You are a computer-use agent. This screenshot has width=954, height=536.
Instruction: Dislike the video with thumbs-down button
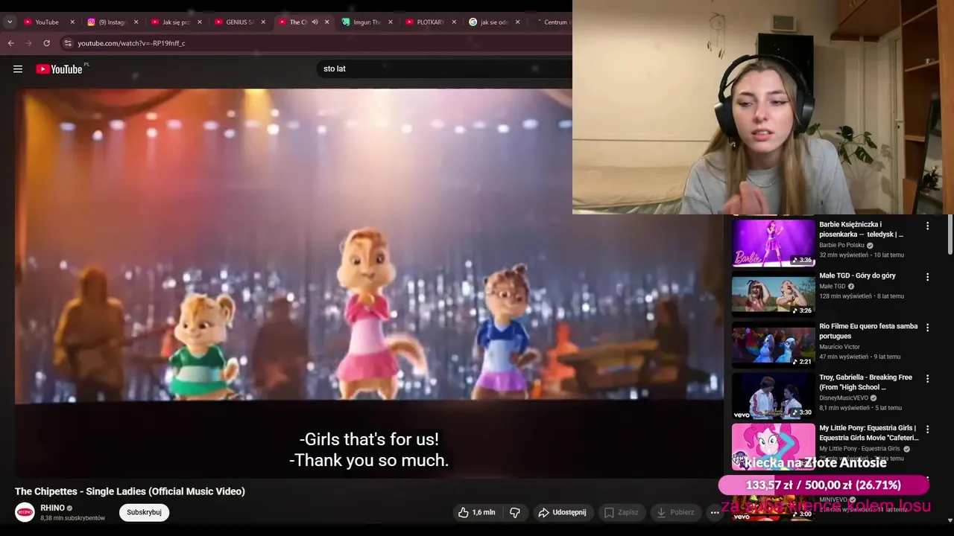tap(515, 512)
